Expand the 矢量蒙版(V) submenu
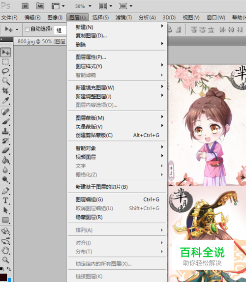 coord(117,127)
